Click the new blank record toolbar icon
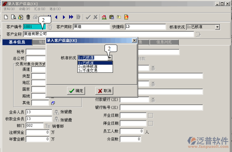The width and height of the screenshot is (232, 152). [x=6, y=17]
